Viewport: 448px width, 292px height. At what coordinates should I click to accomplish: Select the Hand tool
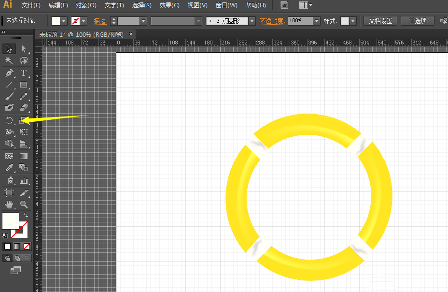click(x=9, y=204)
